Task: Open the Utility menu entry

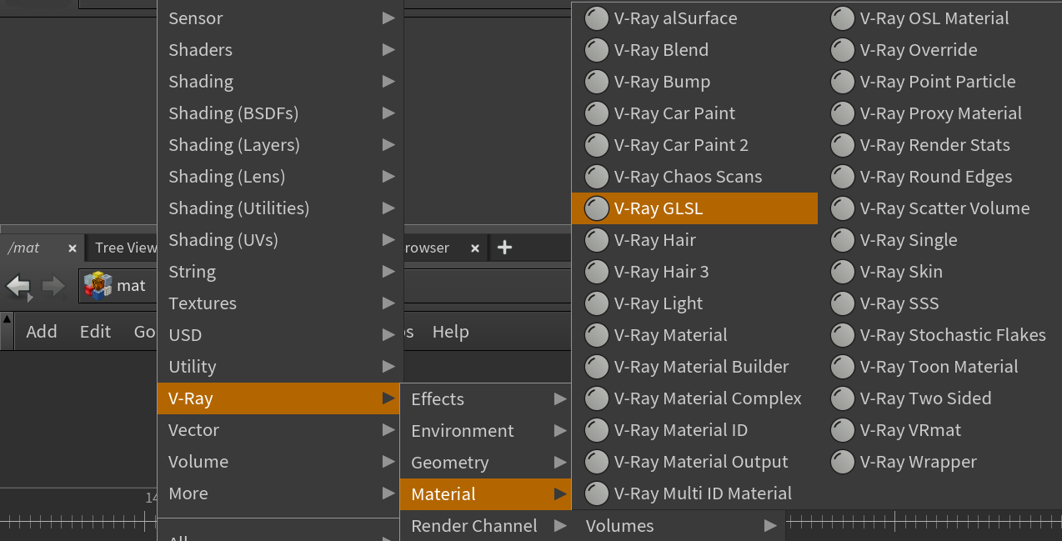Action: (x=281, y=367)
